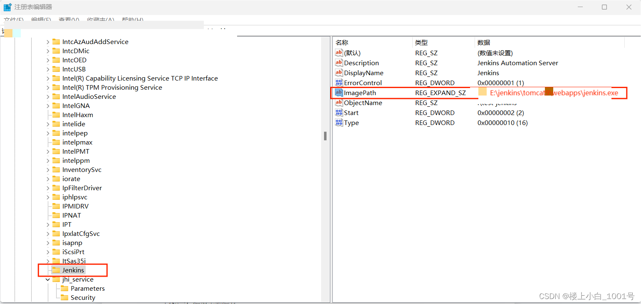The image size is (641, 304).
Task: Select the InventorySvc tree entry
Action: (x=82, y=169)
